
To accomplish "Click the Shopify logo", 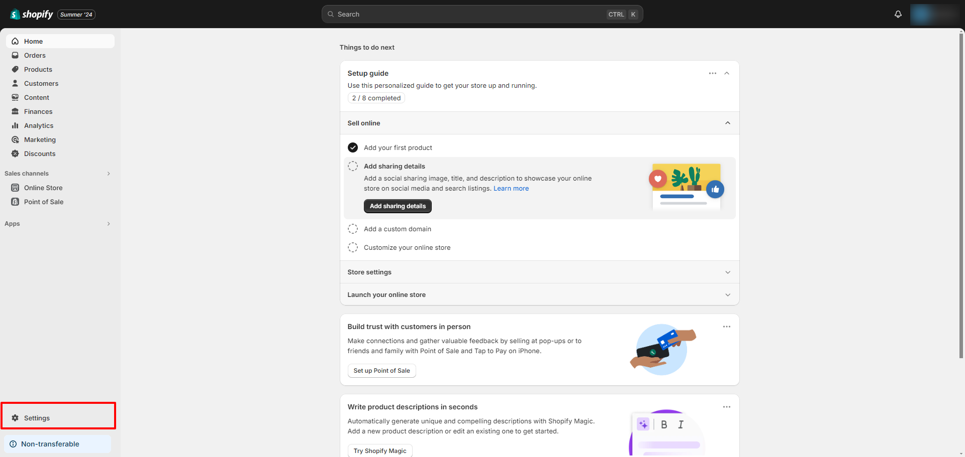I will 31,15.
